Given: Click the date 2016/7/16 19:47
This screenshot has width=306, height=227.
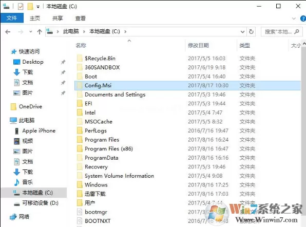Looking at the screenshot, I should (x=208, y=130).
